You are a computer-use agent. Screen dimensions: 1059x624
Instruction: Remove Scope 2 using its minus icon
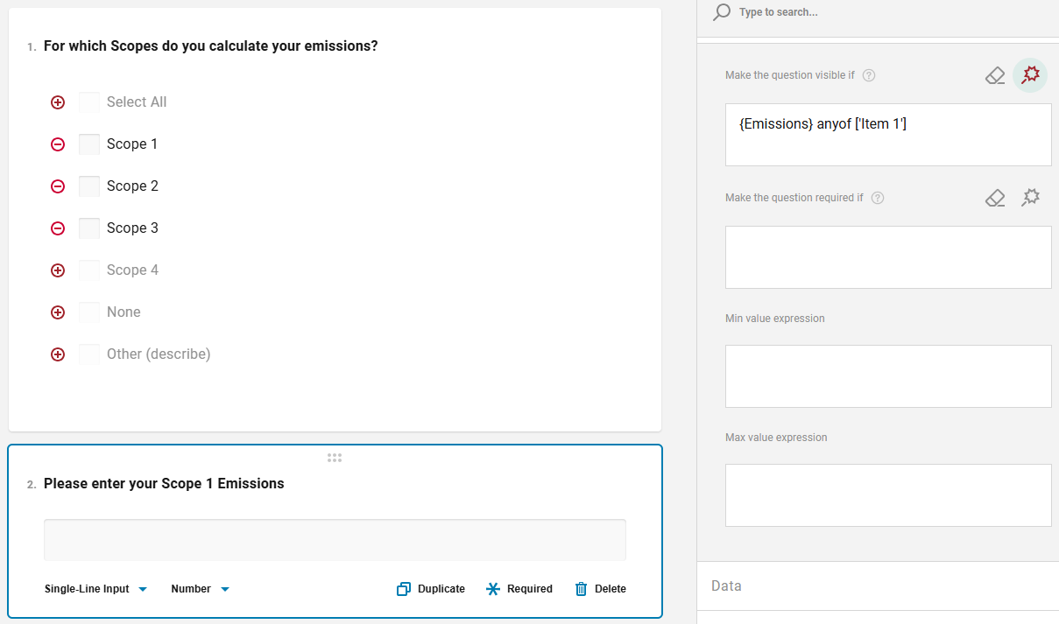58,186
